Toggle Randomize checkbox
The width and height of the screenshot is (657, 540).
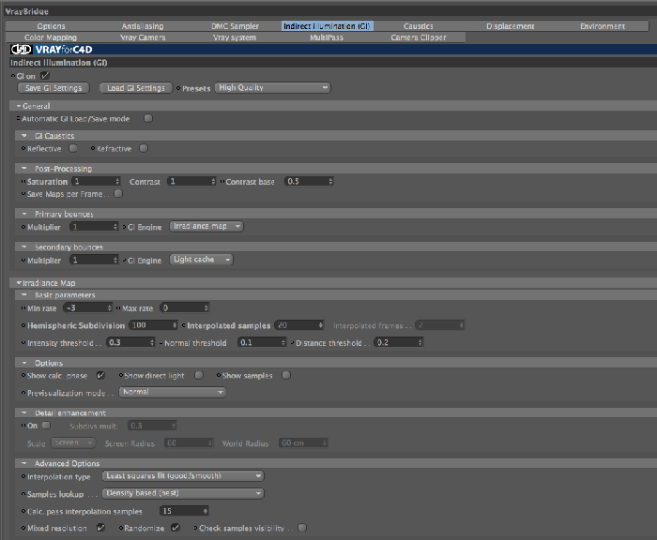coord(176,528)
